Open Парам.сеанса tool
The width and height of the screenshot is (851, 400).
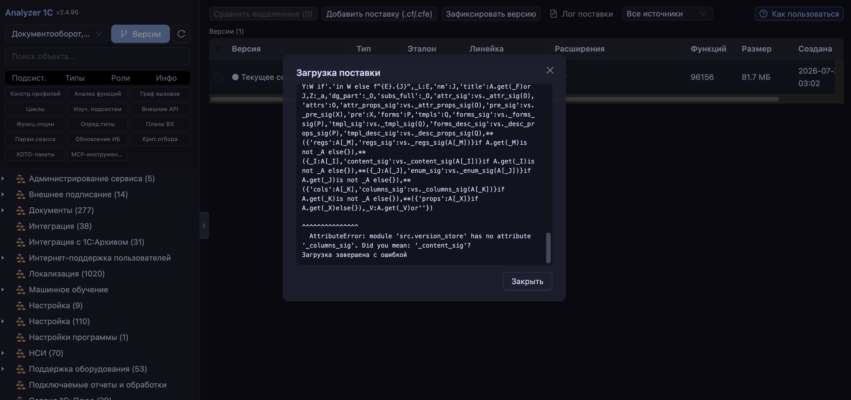35,139
